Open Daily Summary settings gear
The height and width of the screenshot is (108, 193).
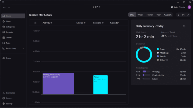pos(184,26)
